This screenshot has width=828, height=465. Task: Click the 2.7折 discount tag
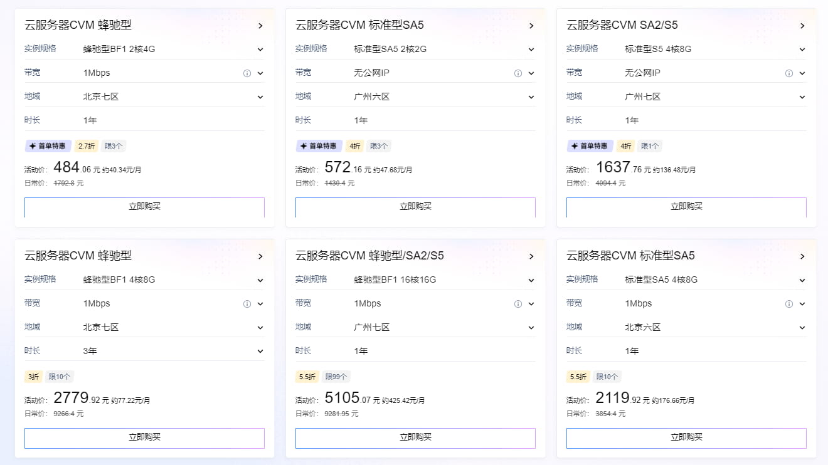pos(86,146)
